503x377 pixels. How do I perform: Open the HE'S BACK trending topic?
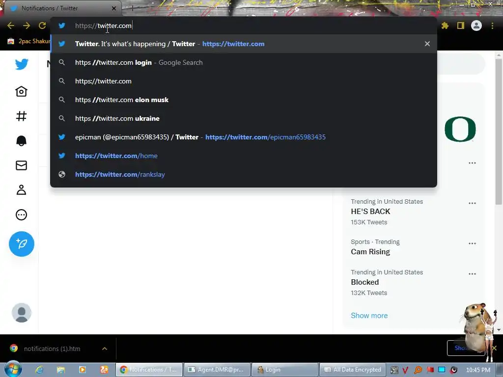[370, 212]
